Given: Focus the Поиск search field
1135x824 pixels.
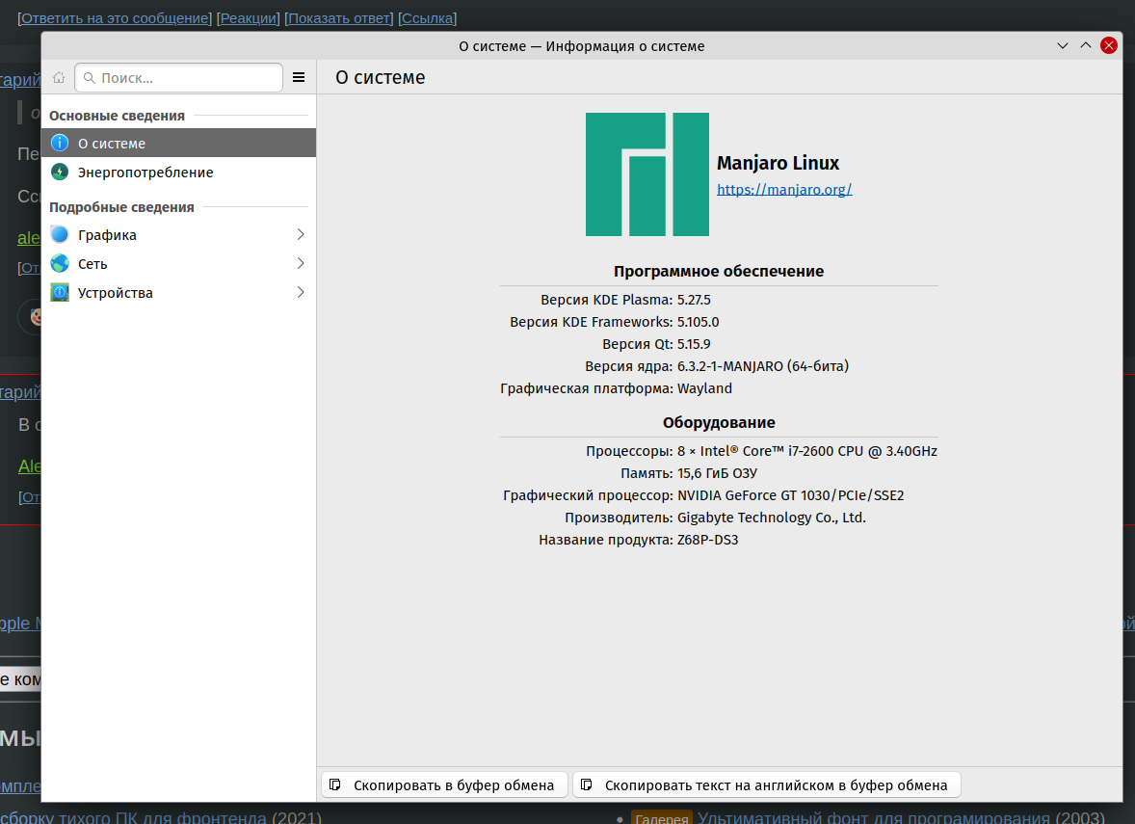Looking at the screenshot, I should coord(179,77).
